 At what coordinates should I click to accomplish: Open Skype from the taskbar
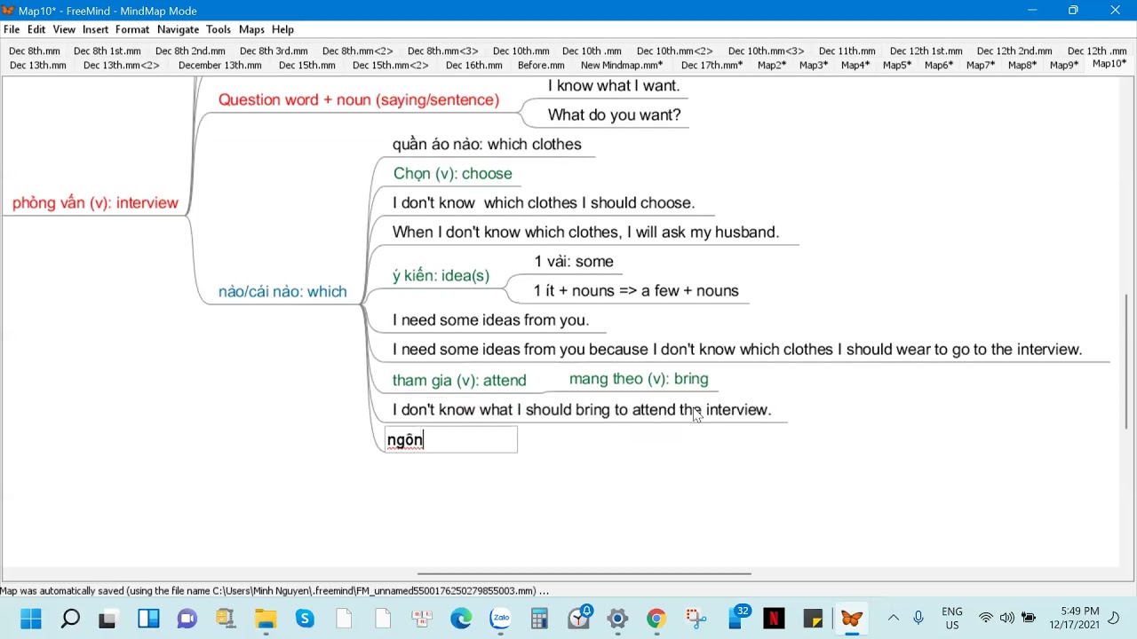coord(305,618)
